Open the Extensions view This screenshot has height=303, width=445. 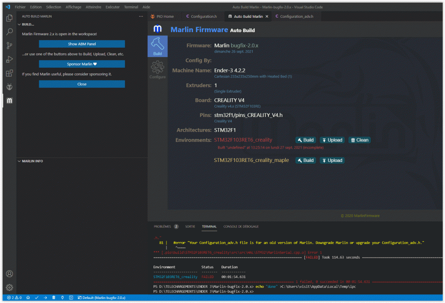9,73
